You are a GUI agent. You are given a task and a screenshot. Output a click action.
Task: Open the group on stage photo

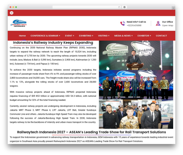tap(136, 85)
